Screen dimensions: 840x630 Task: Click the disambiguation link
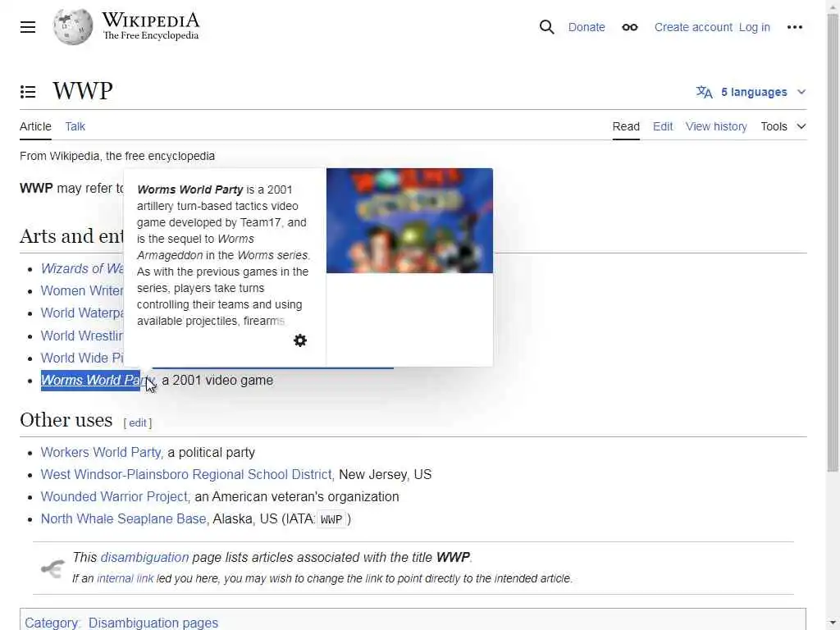pyautogui.click(x=144, y=557)
